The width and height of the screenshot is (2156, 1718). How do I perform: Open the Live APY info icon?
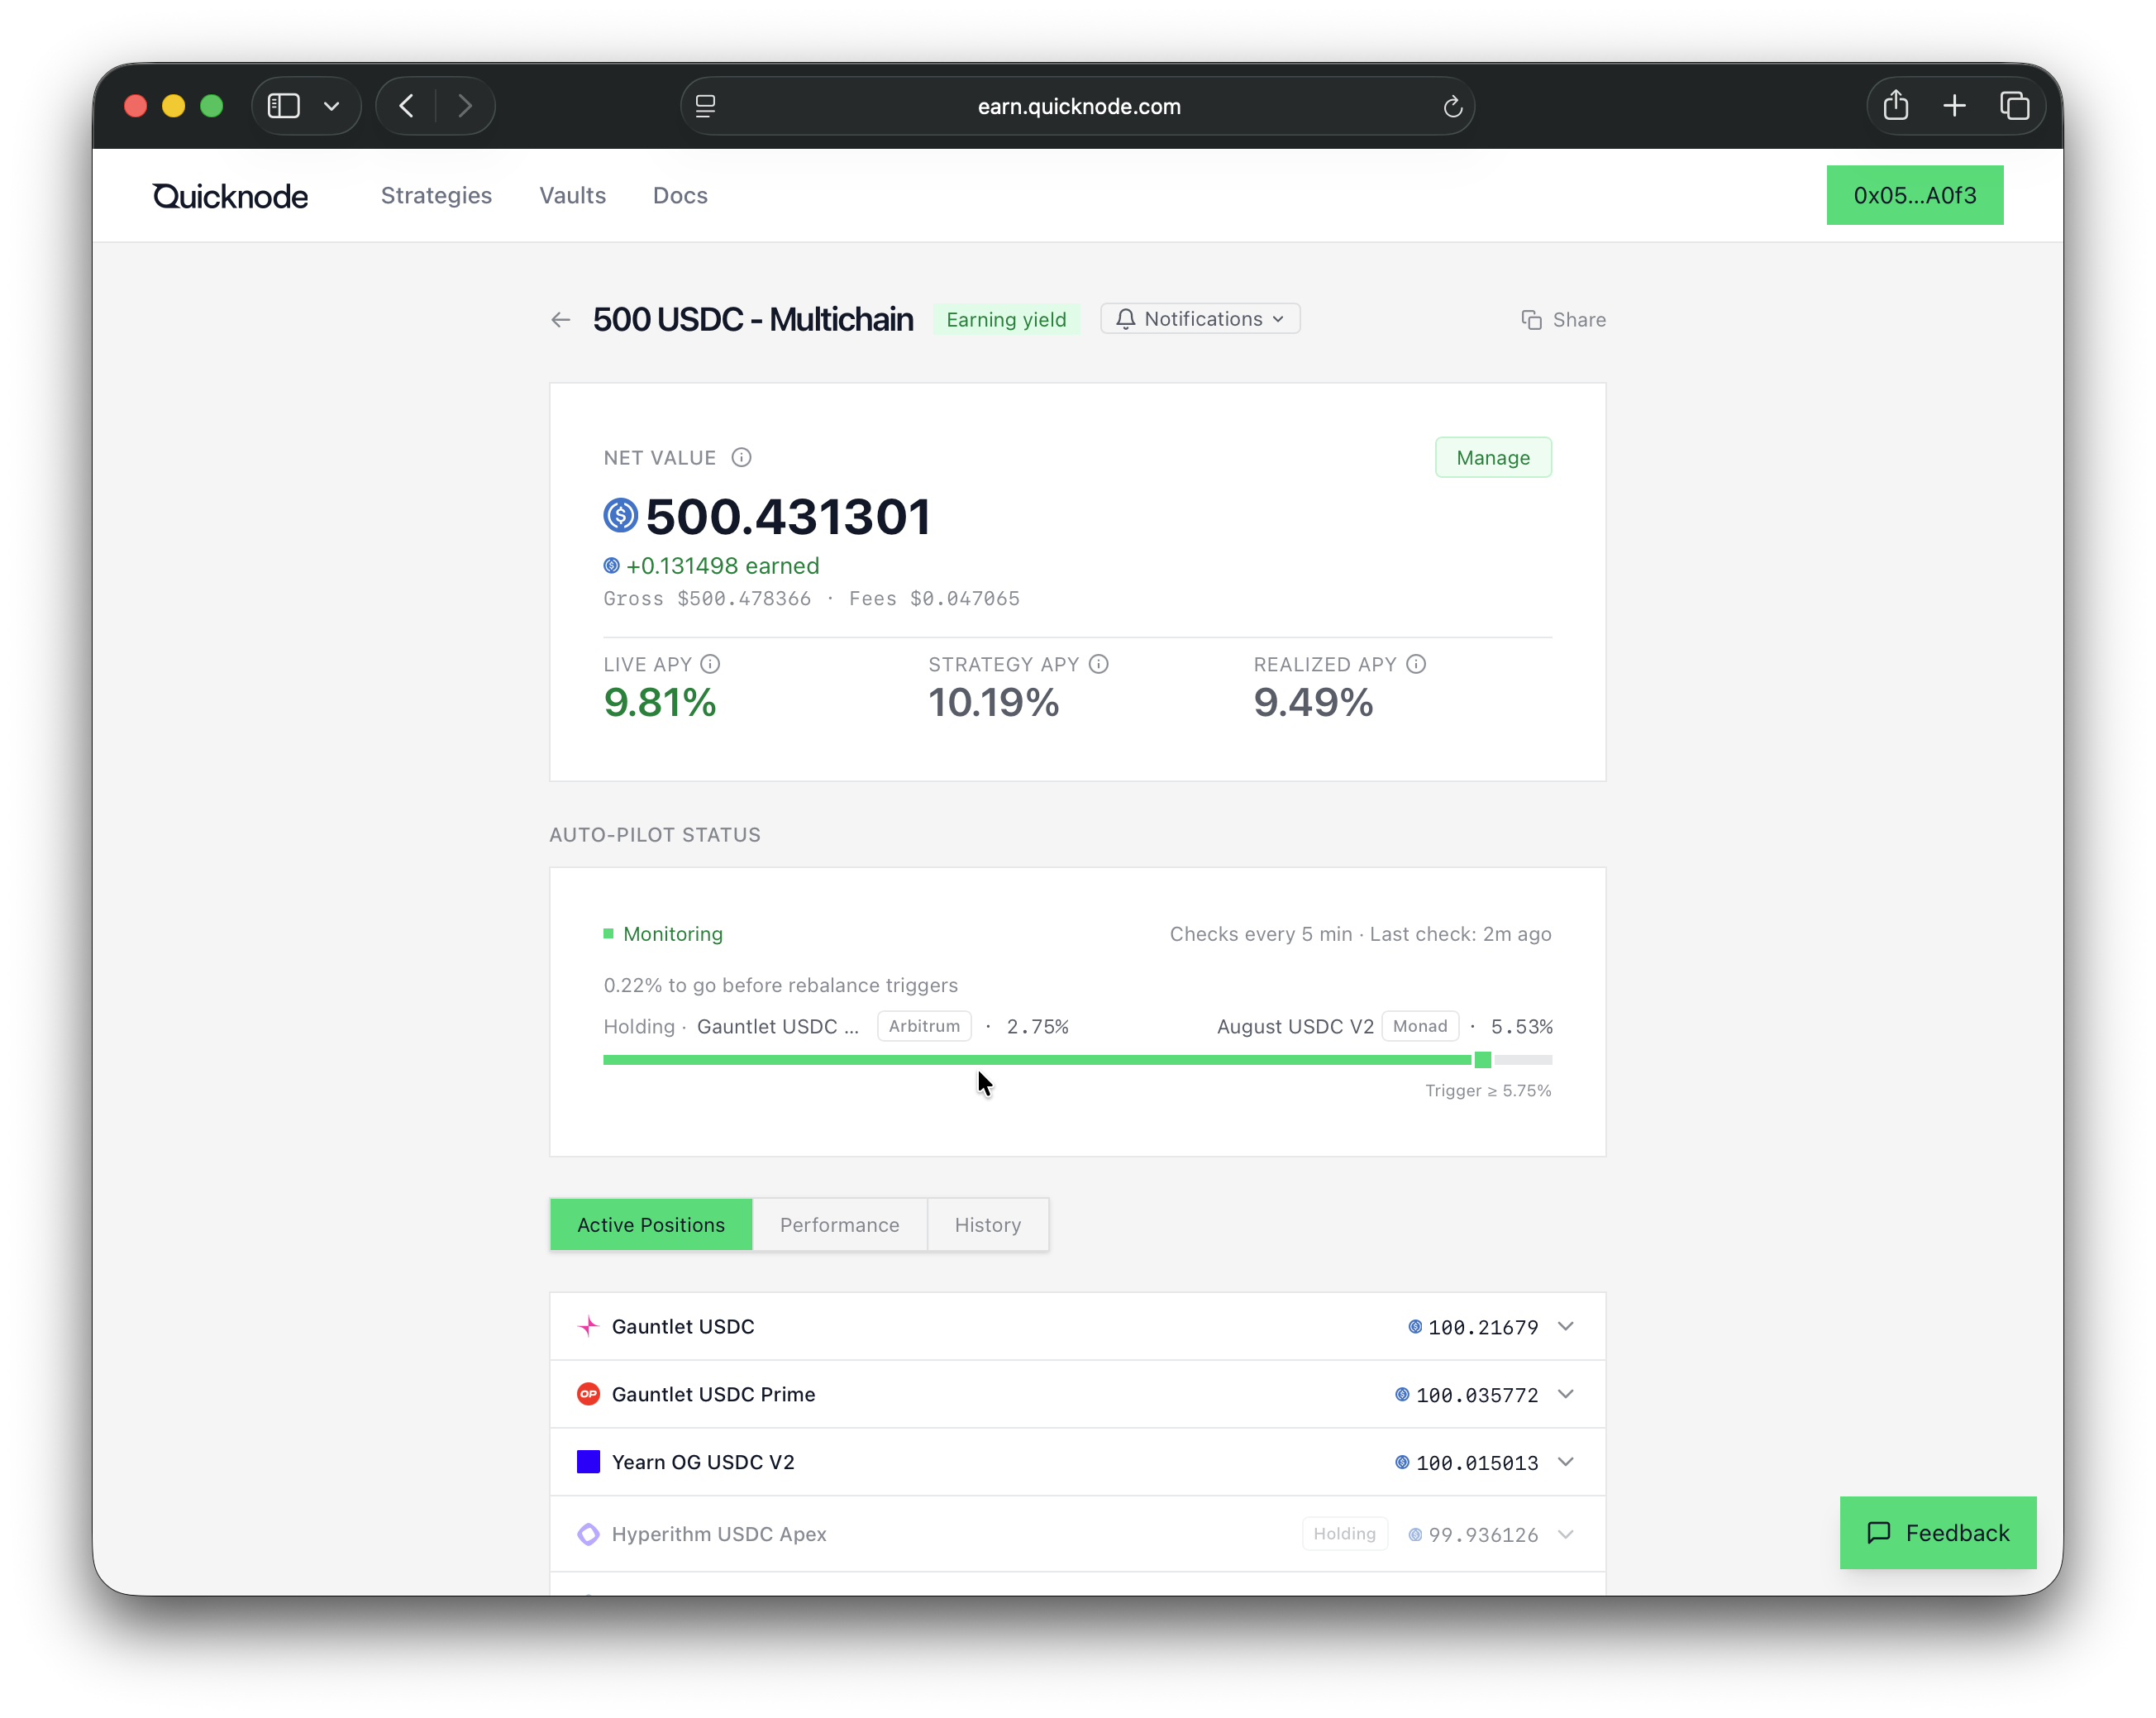[710, 664]
